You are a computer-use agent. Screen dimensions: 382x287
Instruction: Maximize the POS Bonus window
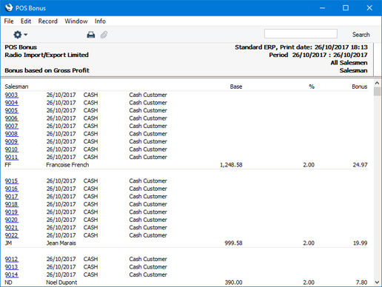(346, 8)
